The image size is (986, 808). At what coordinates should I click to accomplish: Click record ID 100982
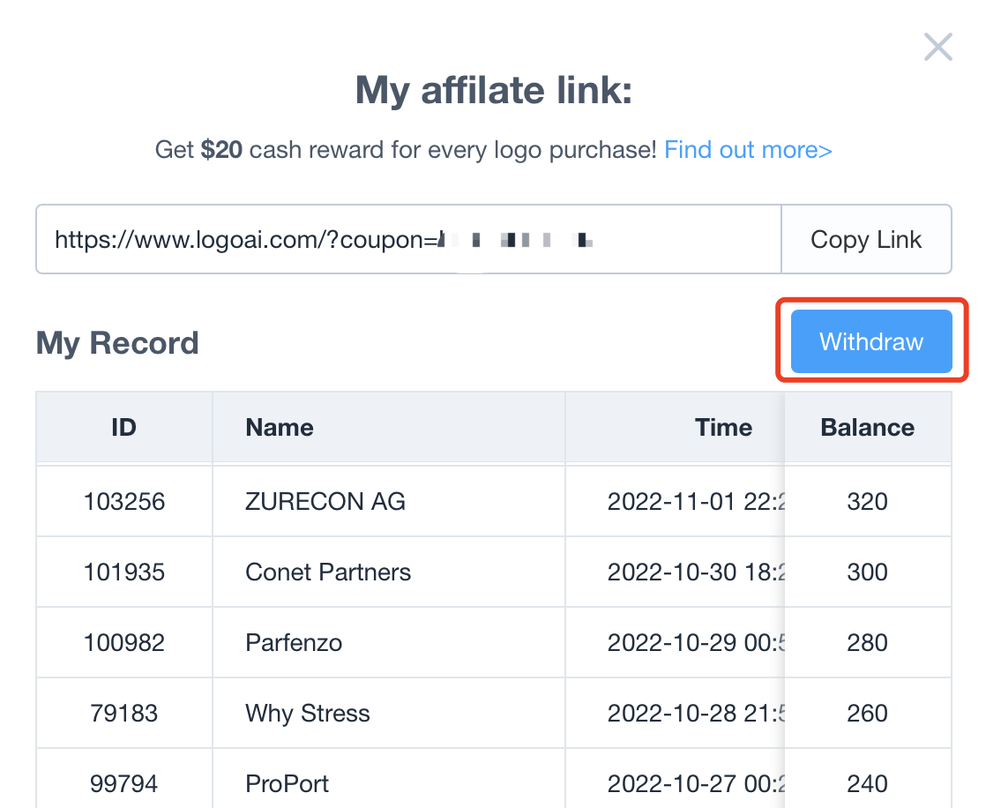point(124,643)
